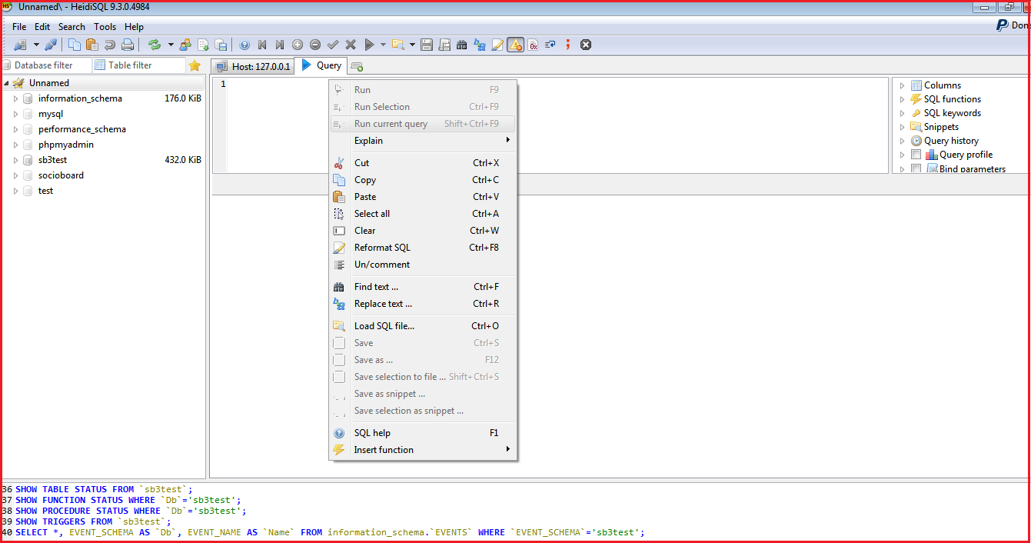Open dropdown arrow next to Run toolbar icon
The image size is (1031, 543).
click(x=382, y=45)
